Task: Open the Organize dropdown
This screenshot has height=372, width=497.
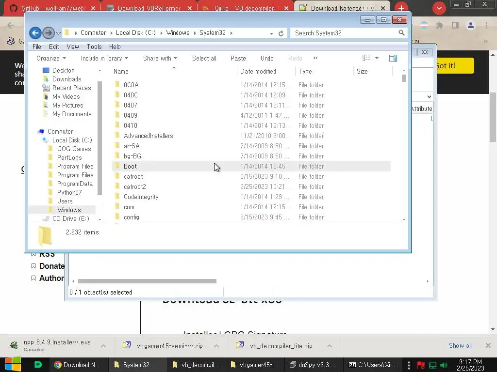Action: 51,58
